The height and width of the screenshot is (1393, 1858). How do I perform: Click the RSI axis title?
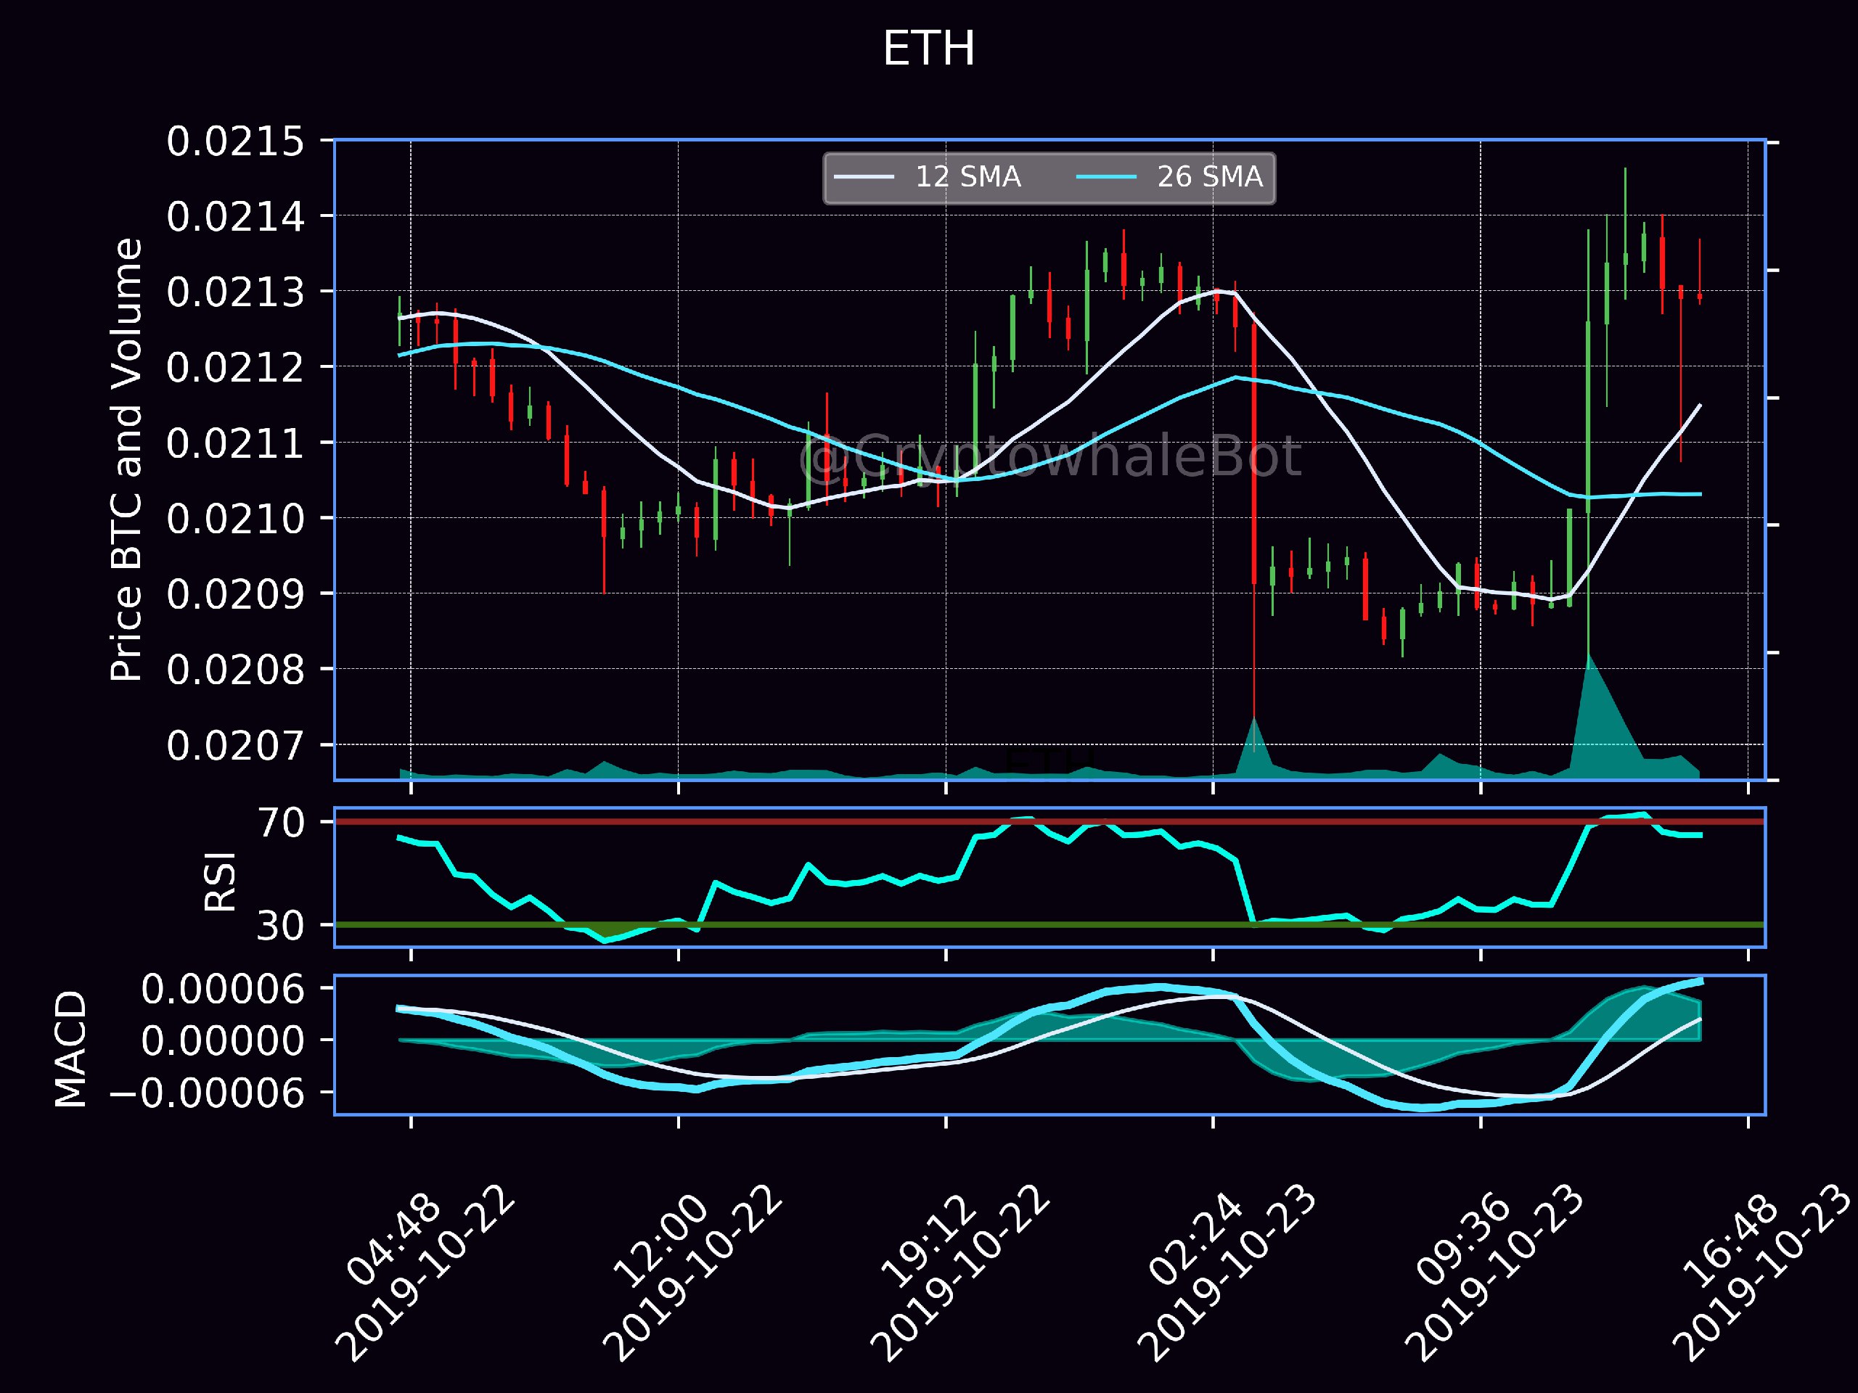(x=221, y=881)
